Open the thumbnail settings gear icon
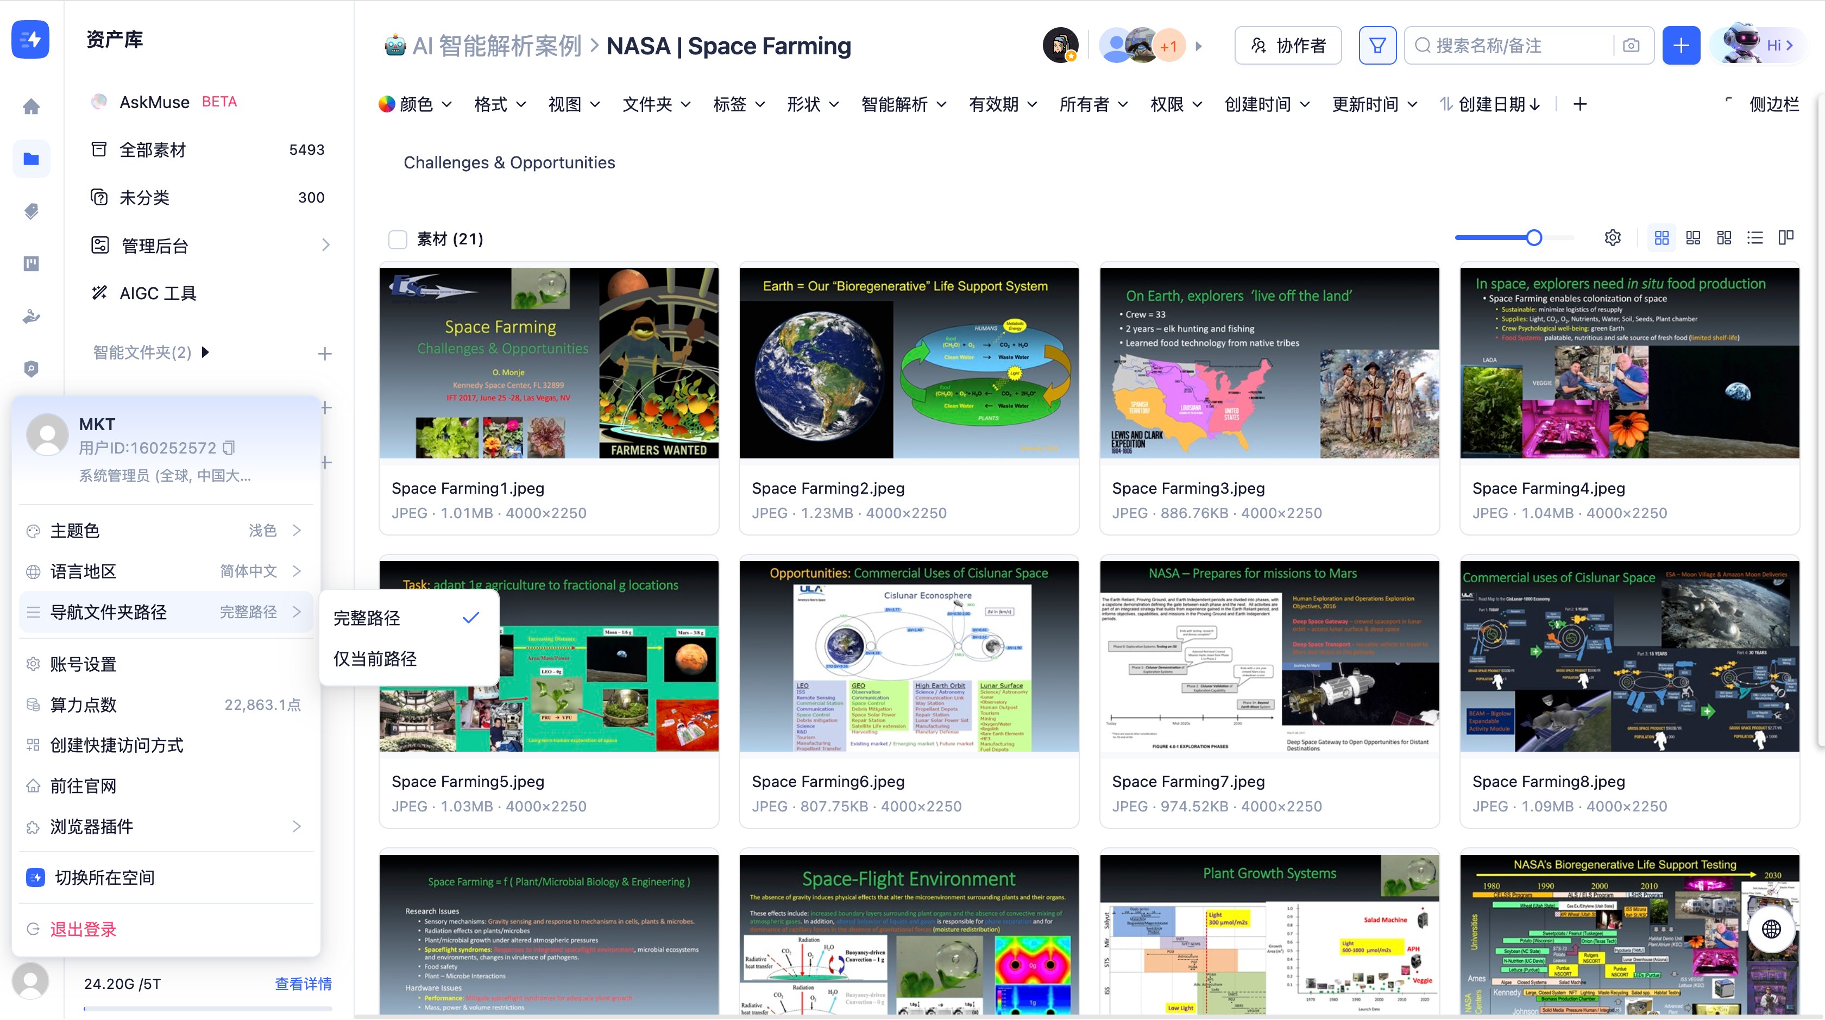1825x1020 pixels. (x=1613, y=238)
